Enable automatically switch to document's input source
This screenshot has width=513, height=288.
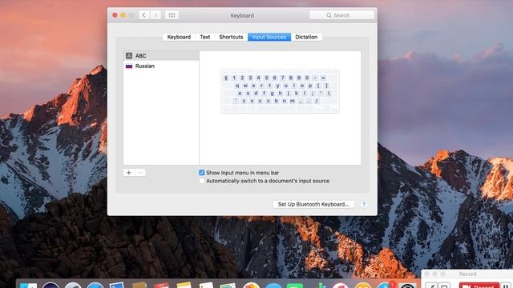pyautogui.click(x=202, y=181)
